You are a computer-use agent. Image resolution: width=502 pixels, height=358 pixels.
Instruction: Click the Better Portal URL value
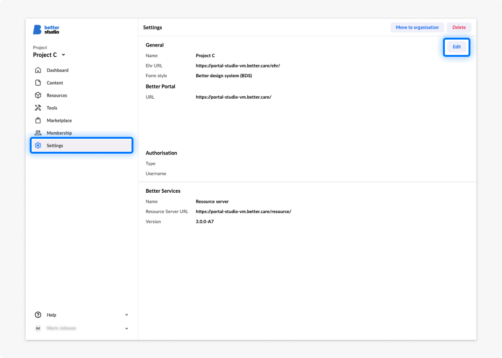(233, 97)
